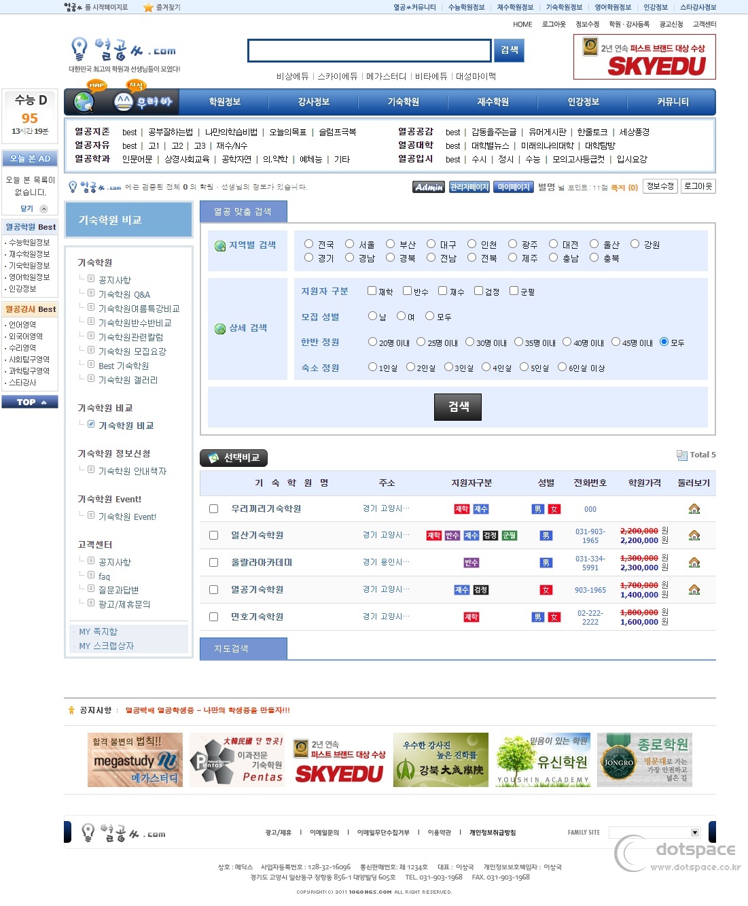Viewport: 748px width, 906px height.
Task: Select the 전국 region radio button
Action: (x=309, y=243)
